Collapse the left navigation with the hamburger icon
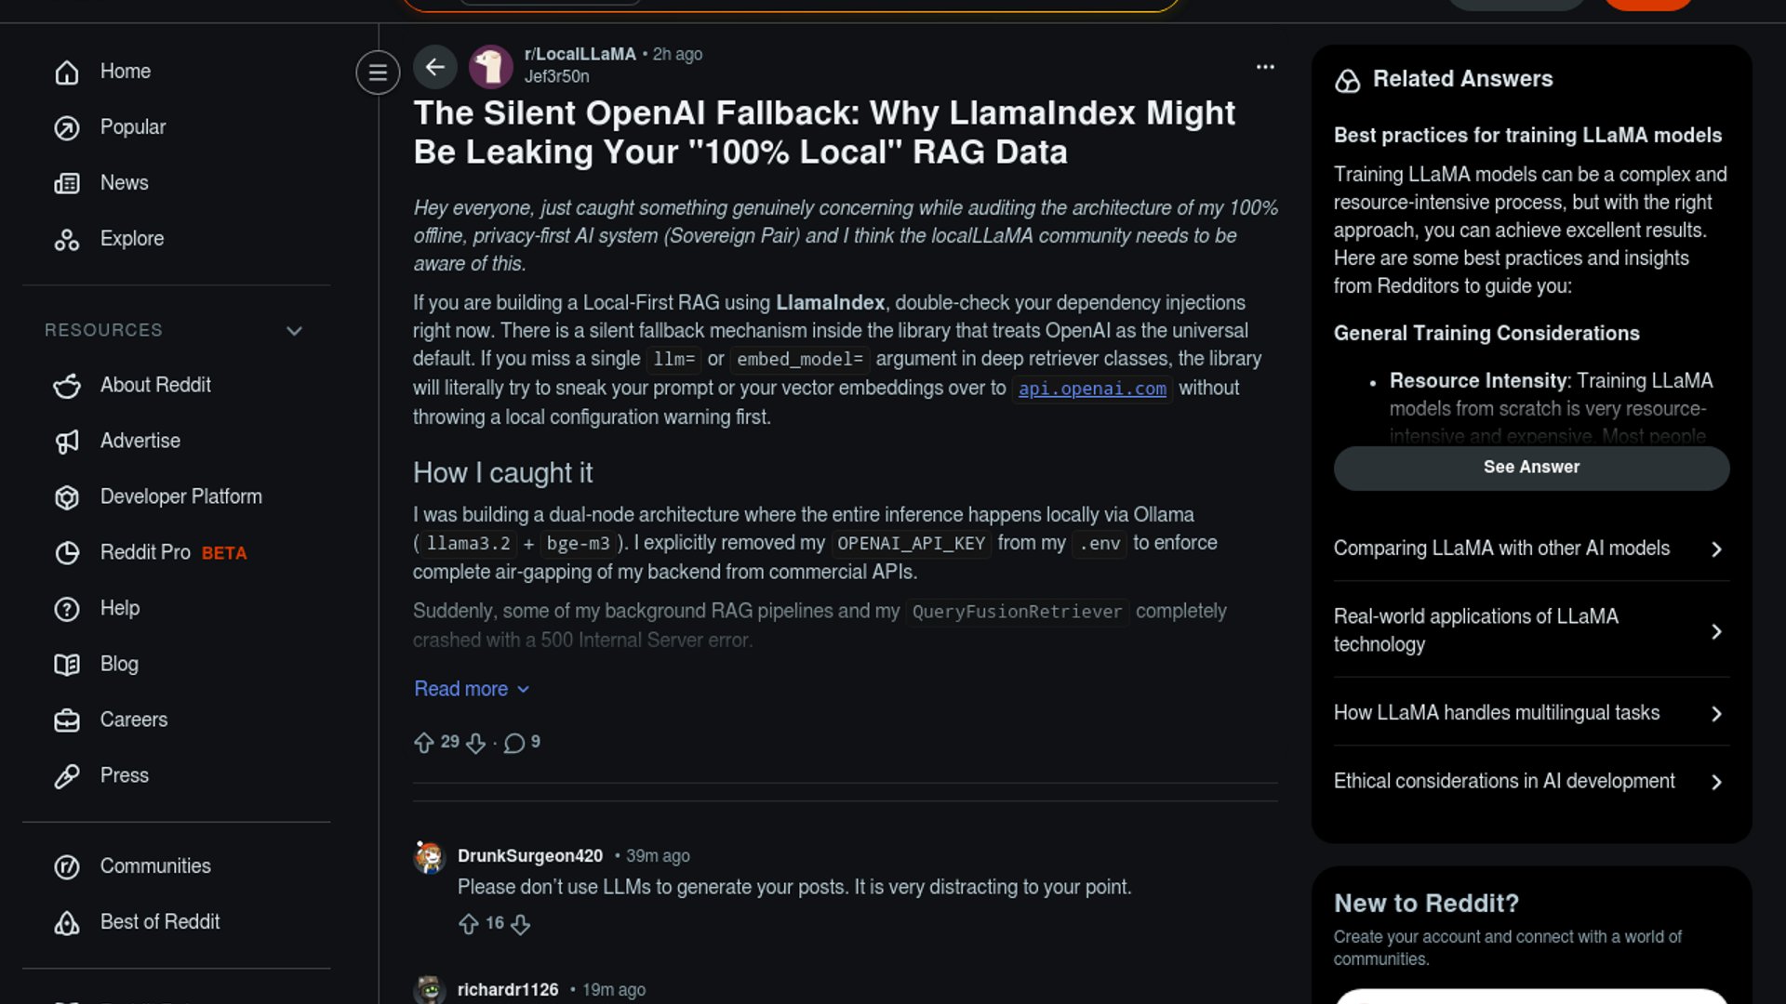1786x1004 pixels. [x=378, y=73]
